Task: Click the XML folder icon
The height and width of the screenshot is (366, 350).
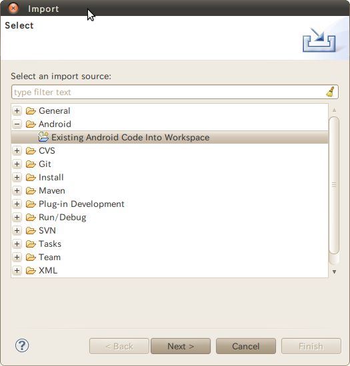Action: (x=31, y=271)
